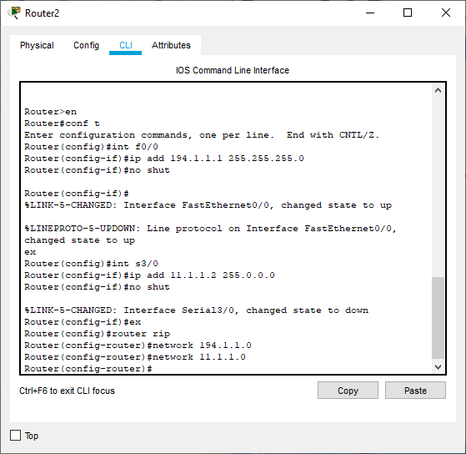This screenshot has width=466, height=454.
Task: Click the 'IOS Command Line Interface' heading
Action: 233,70
